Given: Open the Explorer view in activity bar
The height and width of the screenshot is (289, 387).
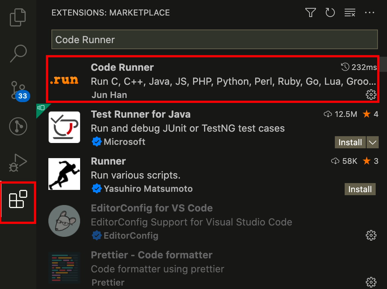Looking at the screenshot, I should 18,17.
